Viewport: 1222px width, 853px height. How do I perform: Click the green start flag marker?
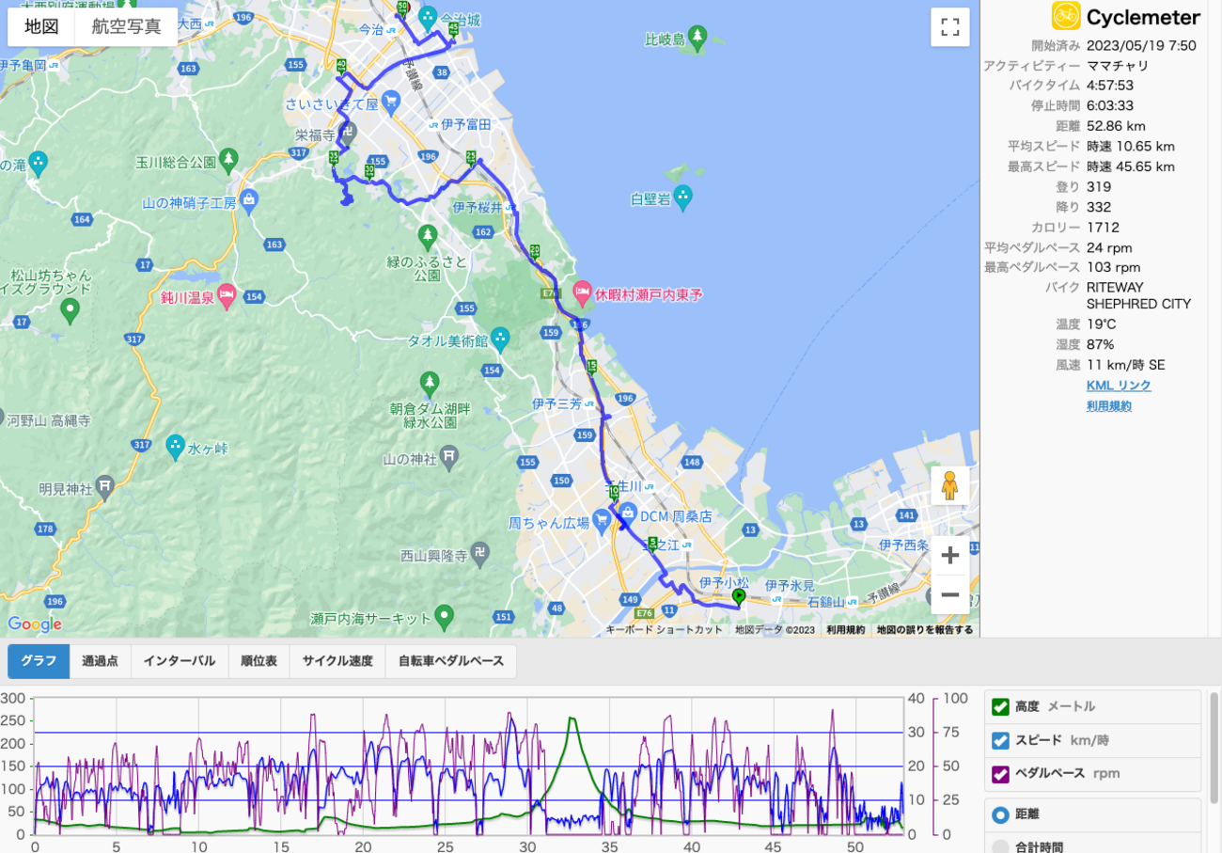[739, 596]
